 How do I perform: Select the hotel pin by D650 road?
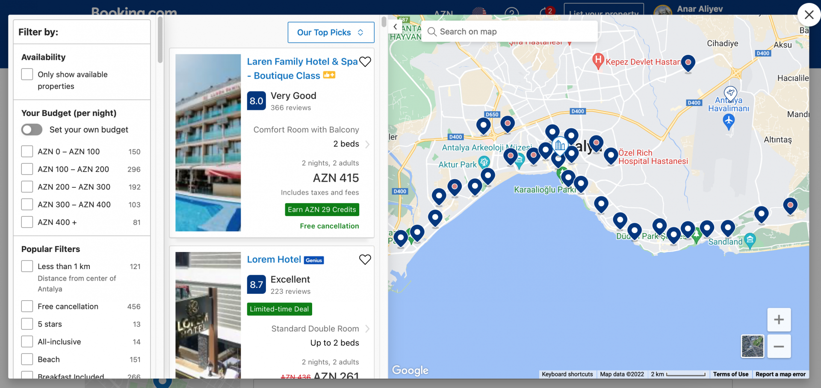coord(483,126)
